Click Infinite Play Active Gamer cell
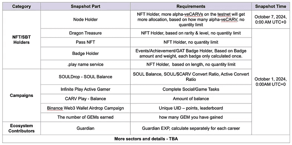292x145 pixels. click(x=85, y=89)
